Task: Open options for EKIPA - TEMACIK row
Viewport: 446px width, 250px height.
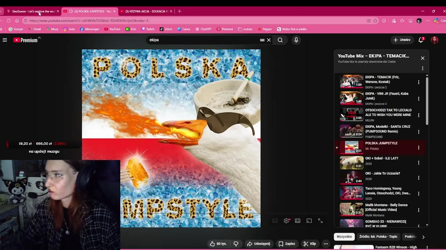Action: (x=418, y=82)
